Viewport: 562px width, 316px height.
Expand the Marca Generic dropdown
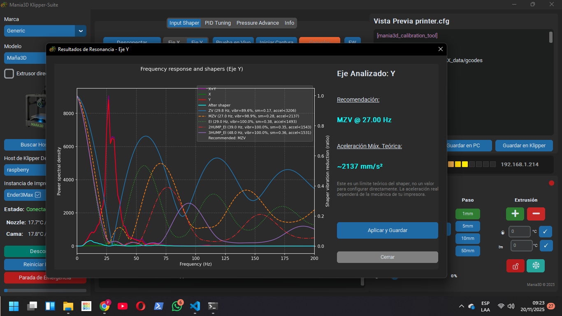(x=80, y=31)
